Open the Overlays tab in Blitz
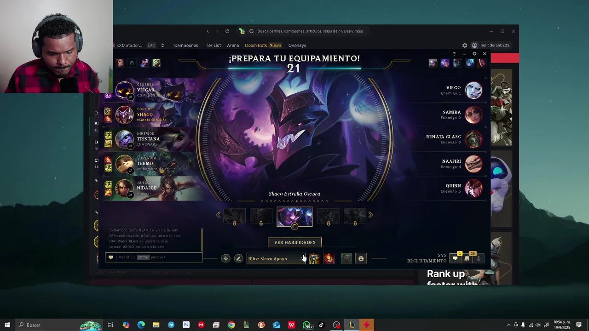Viewport: 589px width, 331px height. (x=297, y=46)
